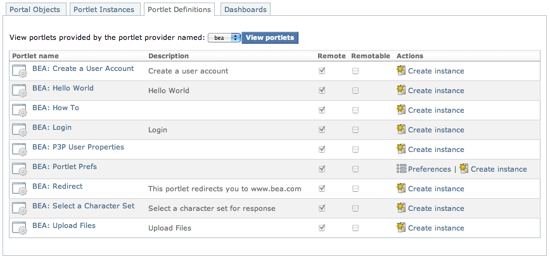Click the Create instance icon for BEA: Redirect

(401, 188)
